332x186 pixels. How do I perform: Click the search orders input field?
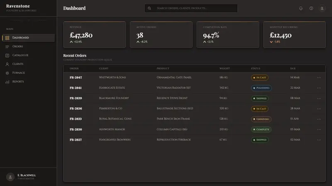pyautogui.click(x=191, y=8)
